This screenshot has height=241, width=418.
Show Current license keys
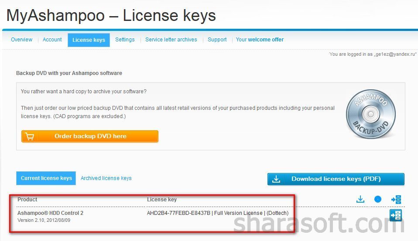46,178
